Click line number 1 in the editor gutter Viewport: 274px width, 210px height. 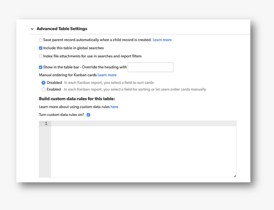point(46,124)
